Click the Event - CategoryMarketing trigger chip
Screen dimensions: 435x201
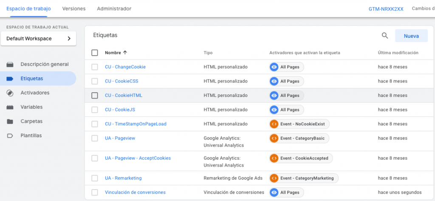[303, 178]
